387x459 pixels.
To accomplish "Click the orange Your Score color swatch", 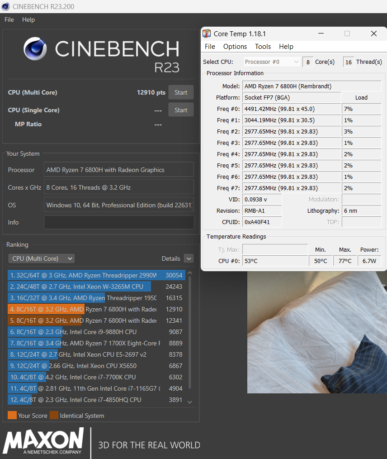I will [12, 415].
